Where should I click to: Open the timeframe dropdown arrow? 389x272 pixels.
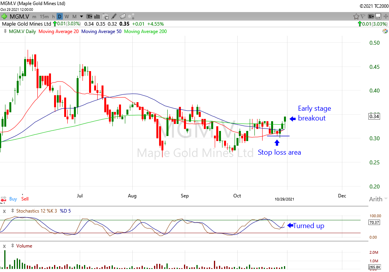pos(81,17)
